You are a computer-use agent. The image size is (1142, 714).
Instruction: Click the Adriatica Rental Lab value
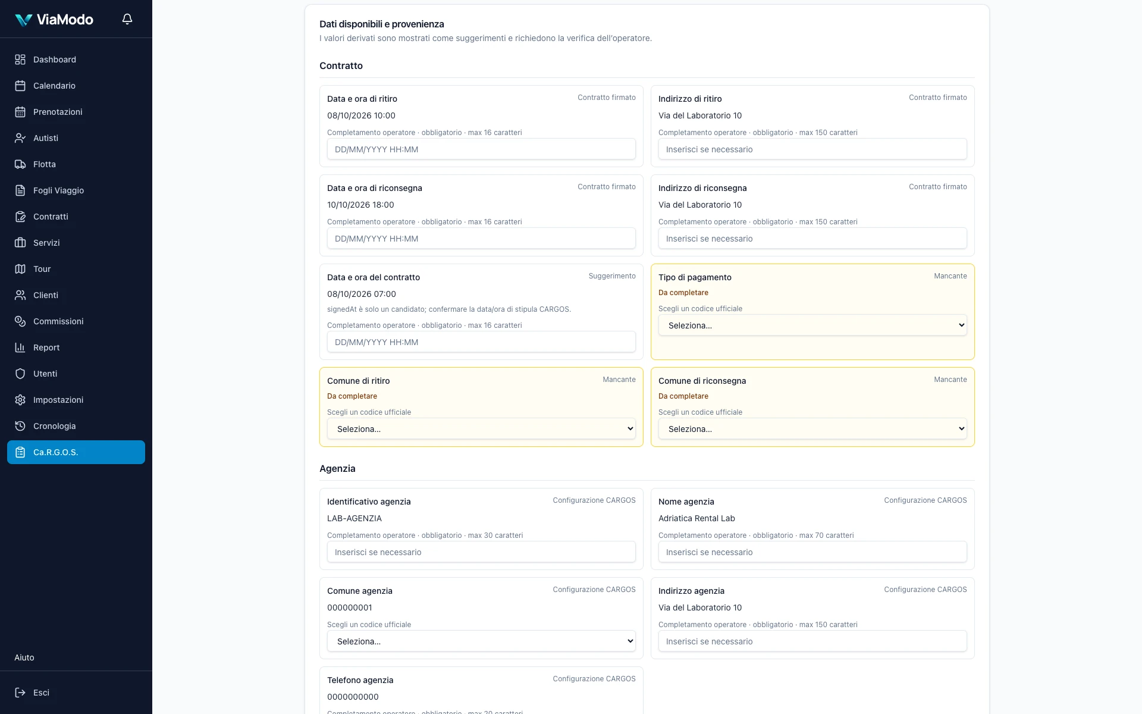click(x=697, y=518)
